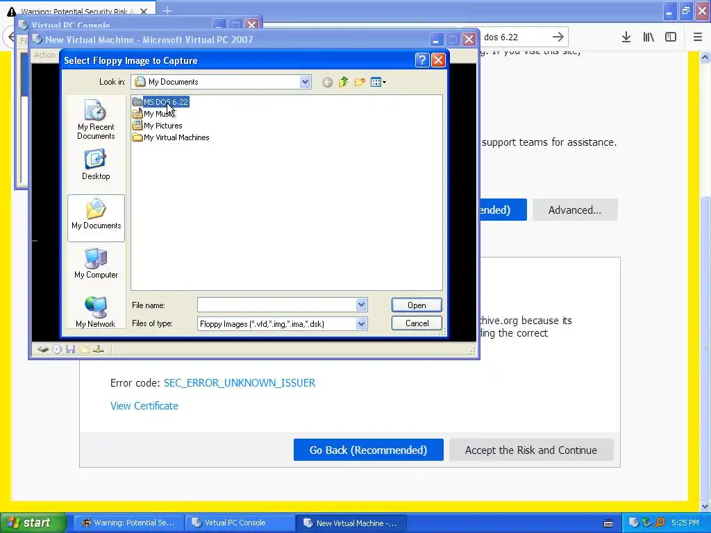711x533 pixels.
Task: Select the Warning: Potential Security Risk tab
Action: click(x=77, y=11)
